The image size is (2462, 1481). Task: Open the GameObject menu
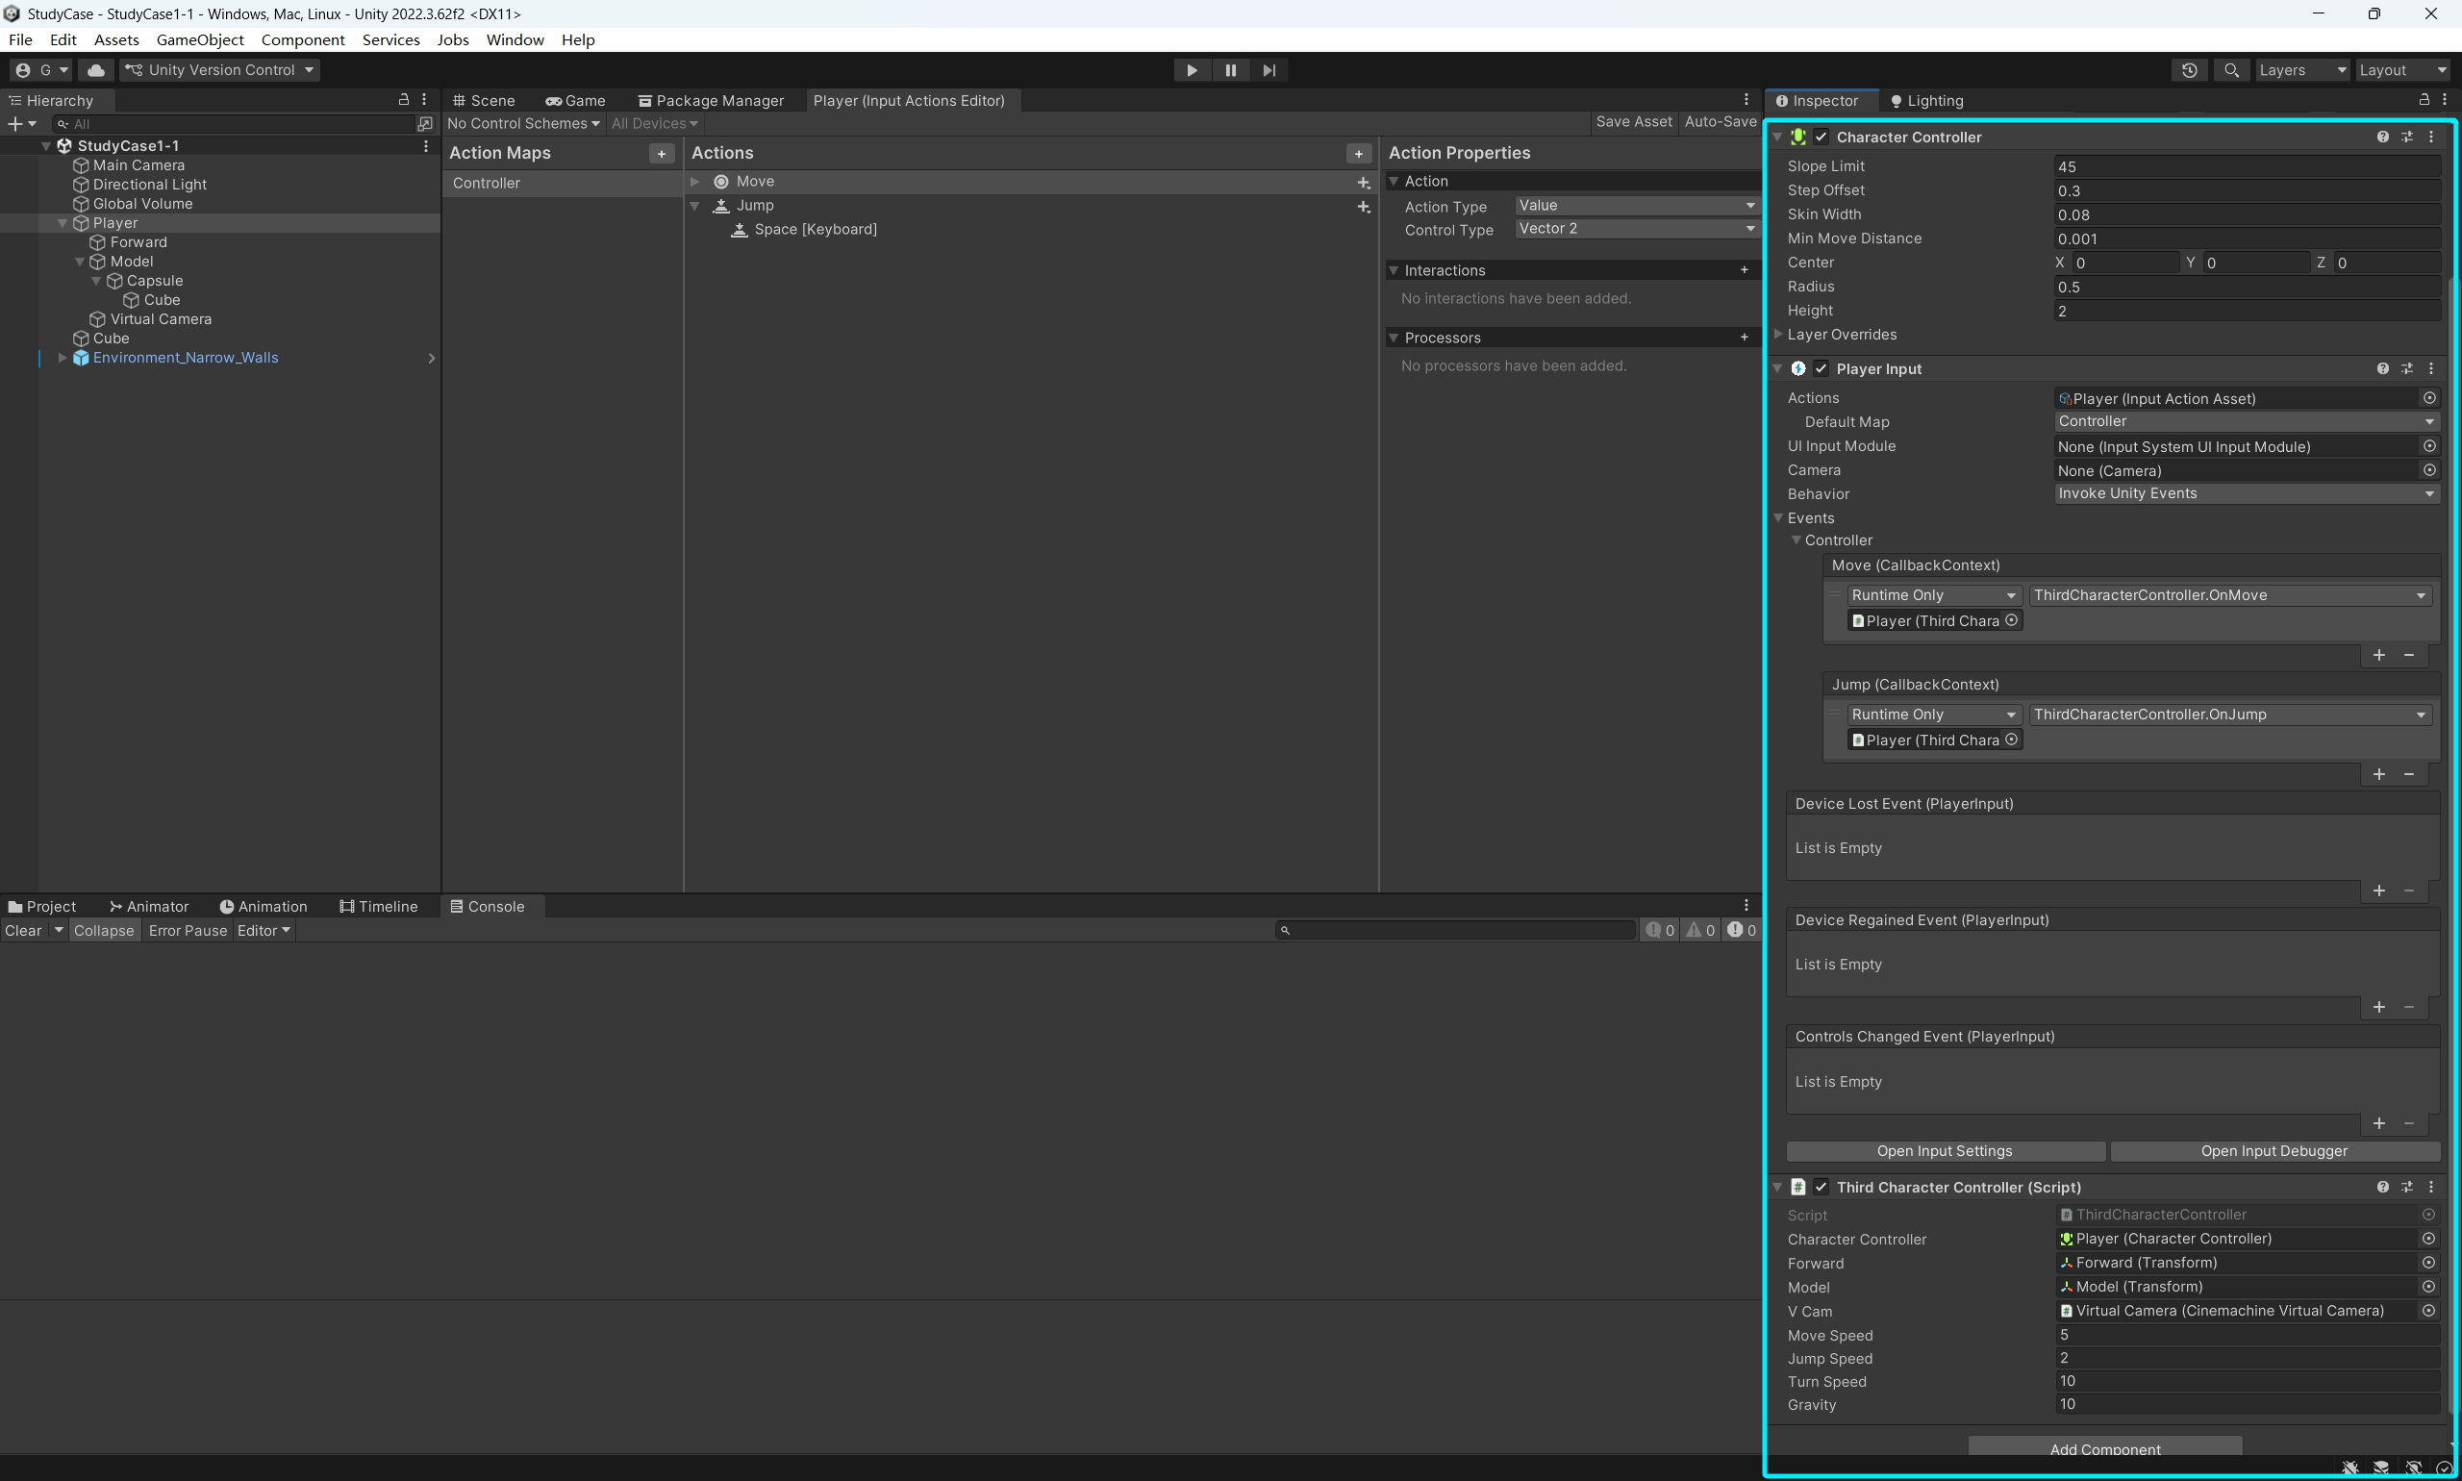tap(200, 40)
